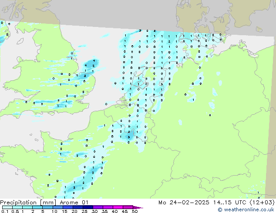Select legend swatch between 2 and 5
Viewport: 276px width, 213px height.
click(37, 207)
